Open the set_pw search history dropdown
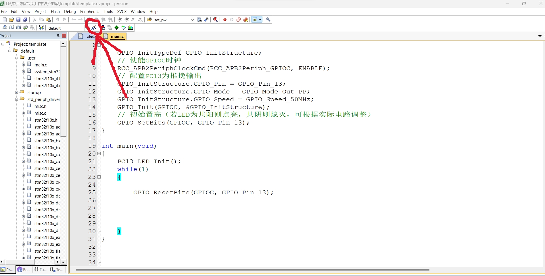The width and height of the screenshot is (545, 276). pos(192,20)
